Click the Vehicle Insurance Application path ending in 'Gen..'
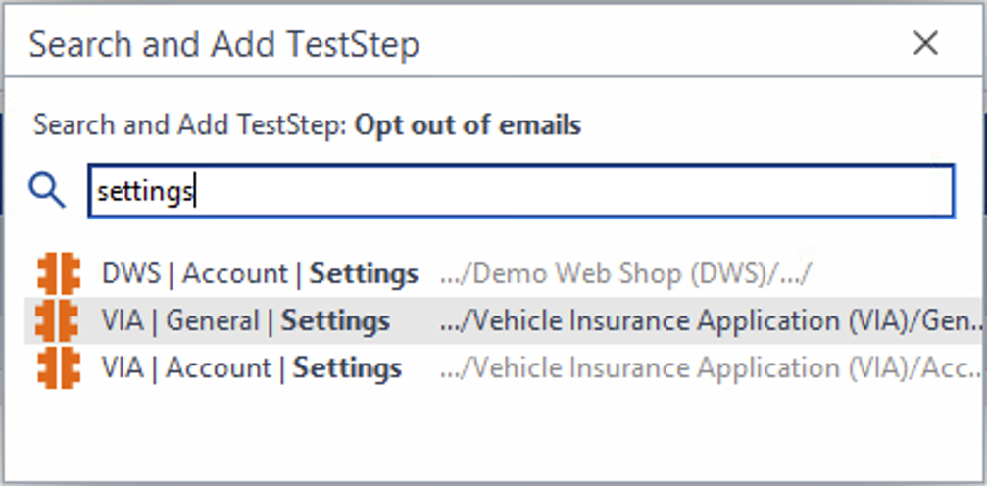Screen dimensions: 987x486 pyautogui.click(x=712, y=321)
